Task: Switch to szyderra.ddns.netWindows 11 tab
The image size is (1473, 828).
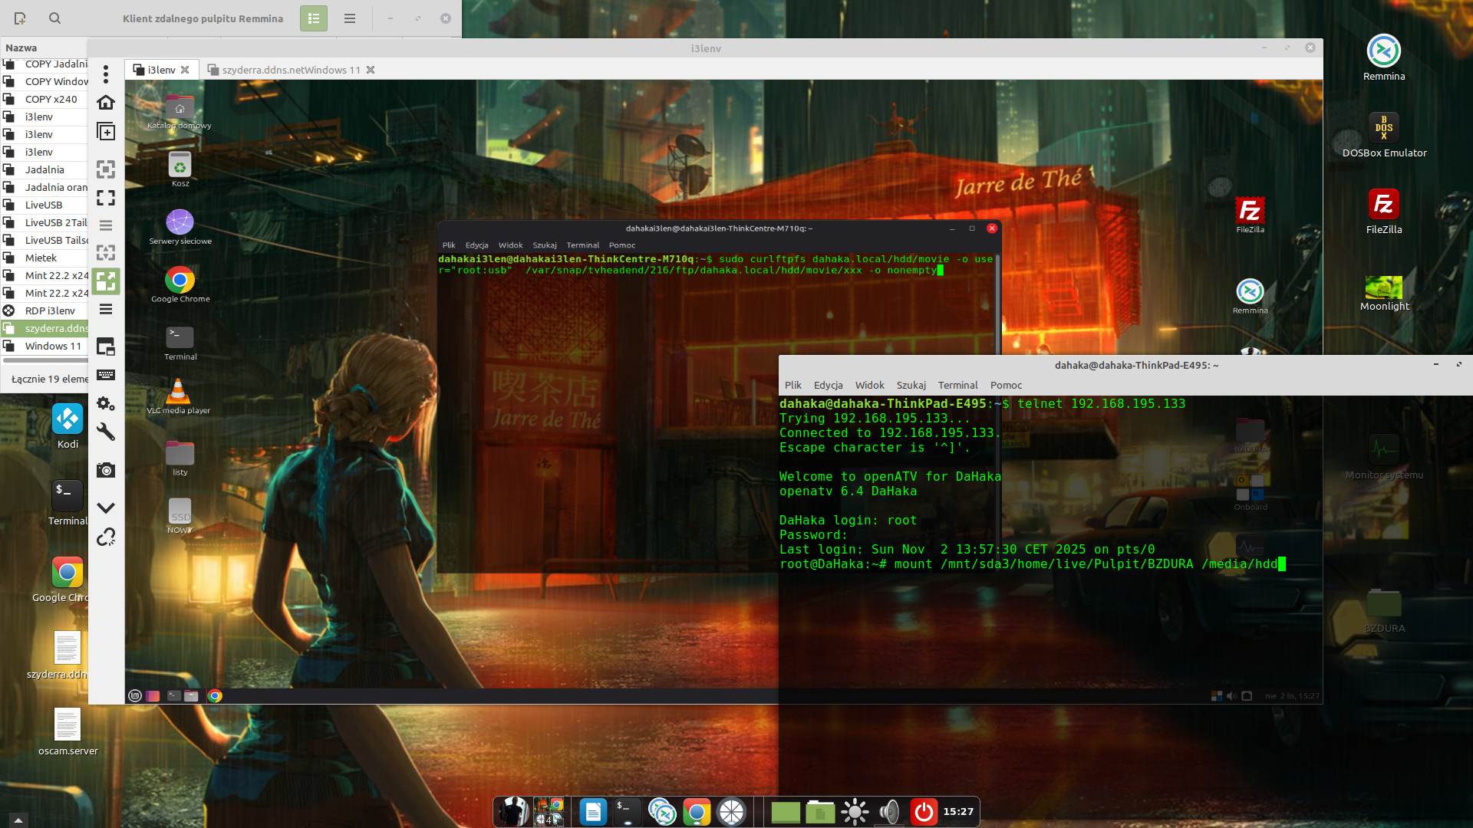Action: [x=291, y=70]
